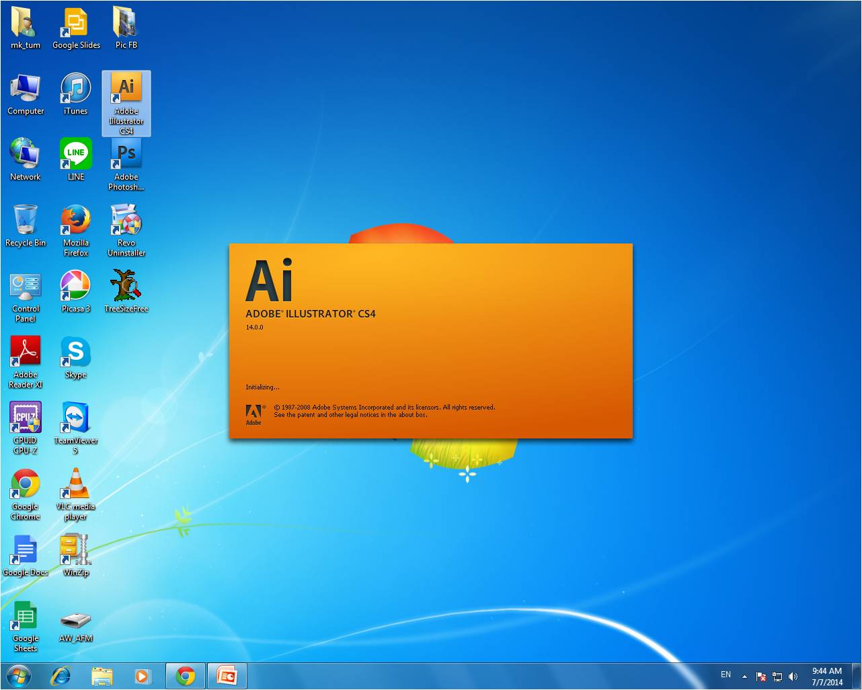
Task: Click the Initializing... status text
Action: pyautogui.click(x=262, y=387)
